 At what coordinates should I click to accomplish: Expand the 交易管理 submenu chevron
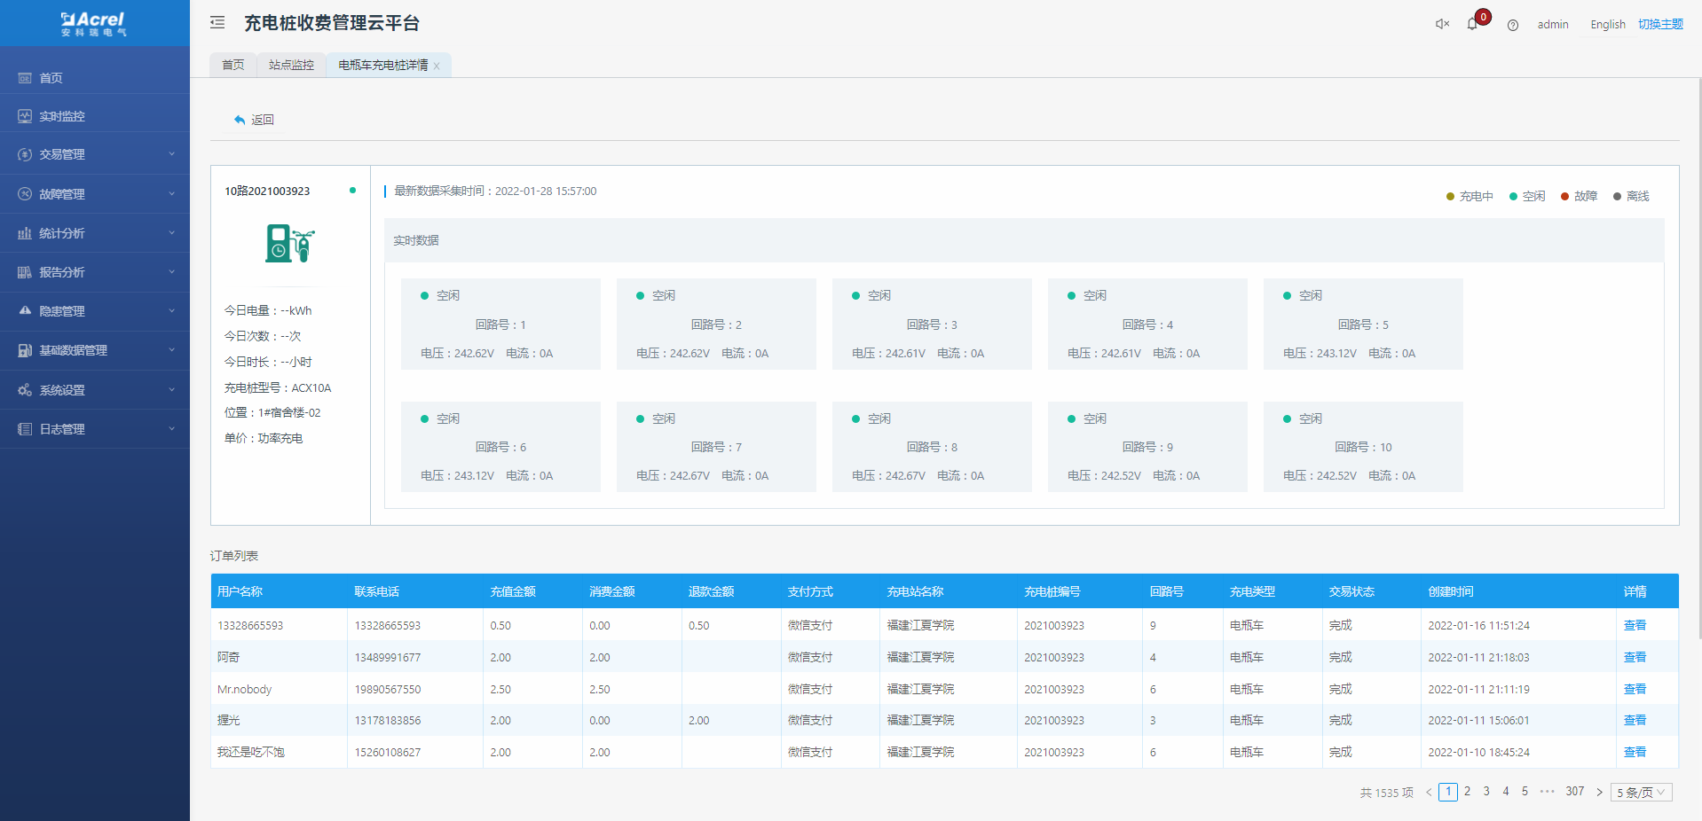171,154
